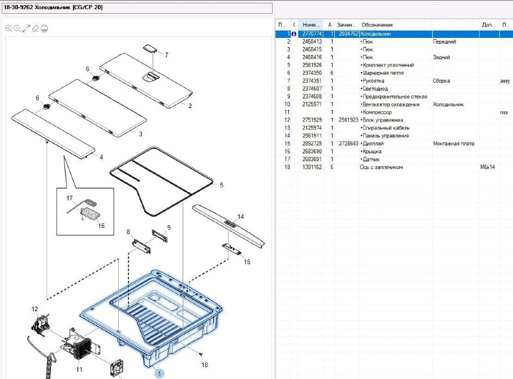Pick the Вентилятор охлаждения row
This screenshot has width=513, height=379.
tap(391, 105)
